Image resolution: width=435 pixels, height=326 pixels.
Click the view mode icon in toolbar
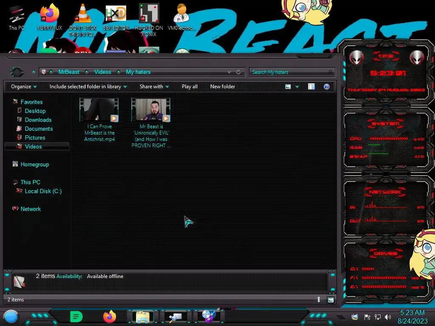tap(288, 87)
